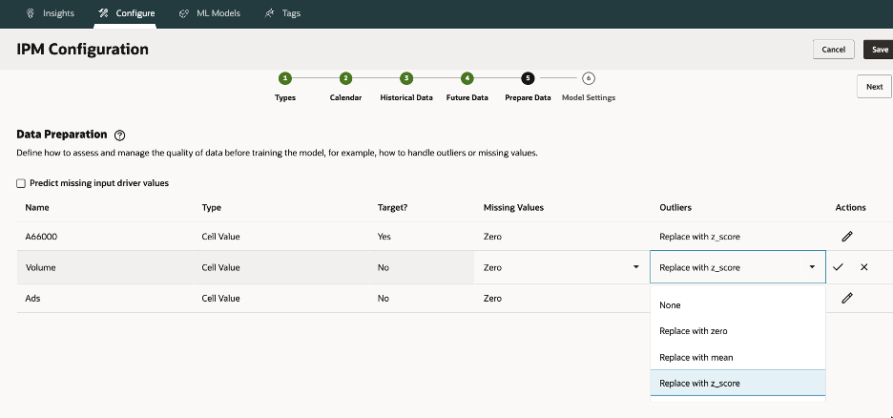
Task: Confirm Volume row edit with checkmark
Action: (838, 267)
